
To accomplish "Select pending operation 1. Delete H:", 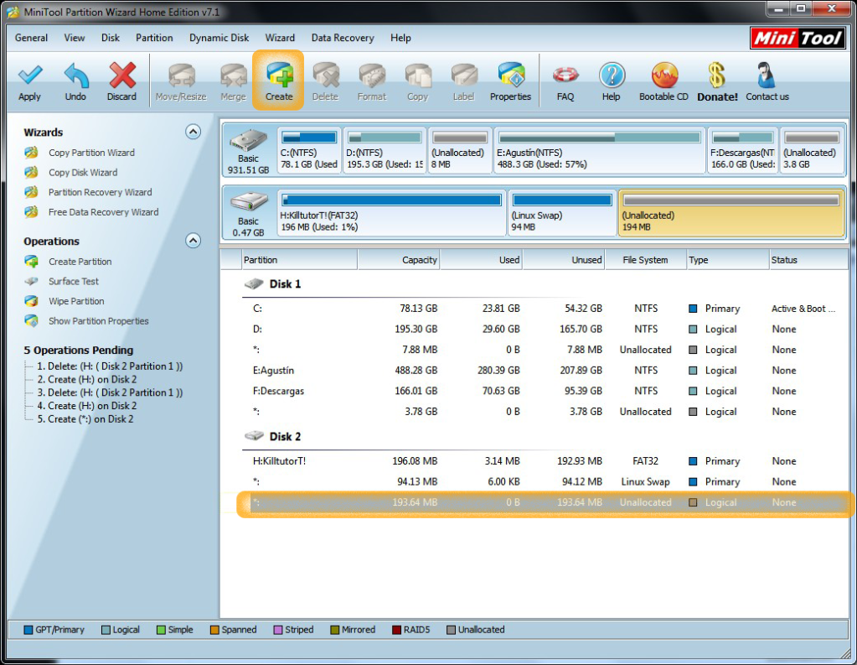I will tap(110, 366).
